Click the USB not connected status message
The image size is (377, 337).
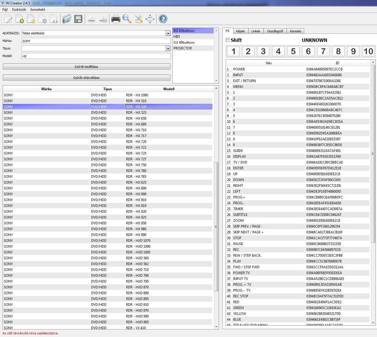[31, 334]
